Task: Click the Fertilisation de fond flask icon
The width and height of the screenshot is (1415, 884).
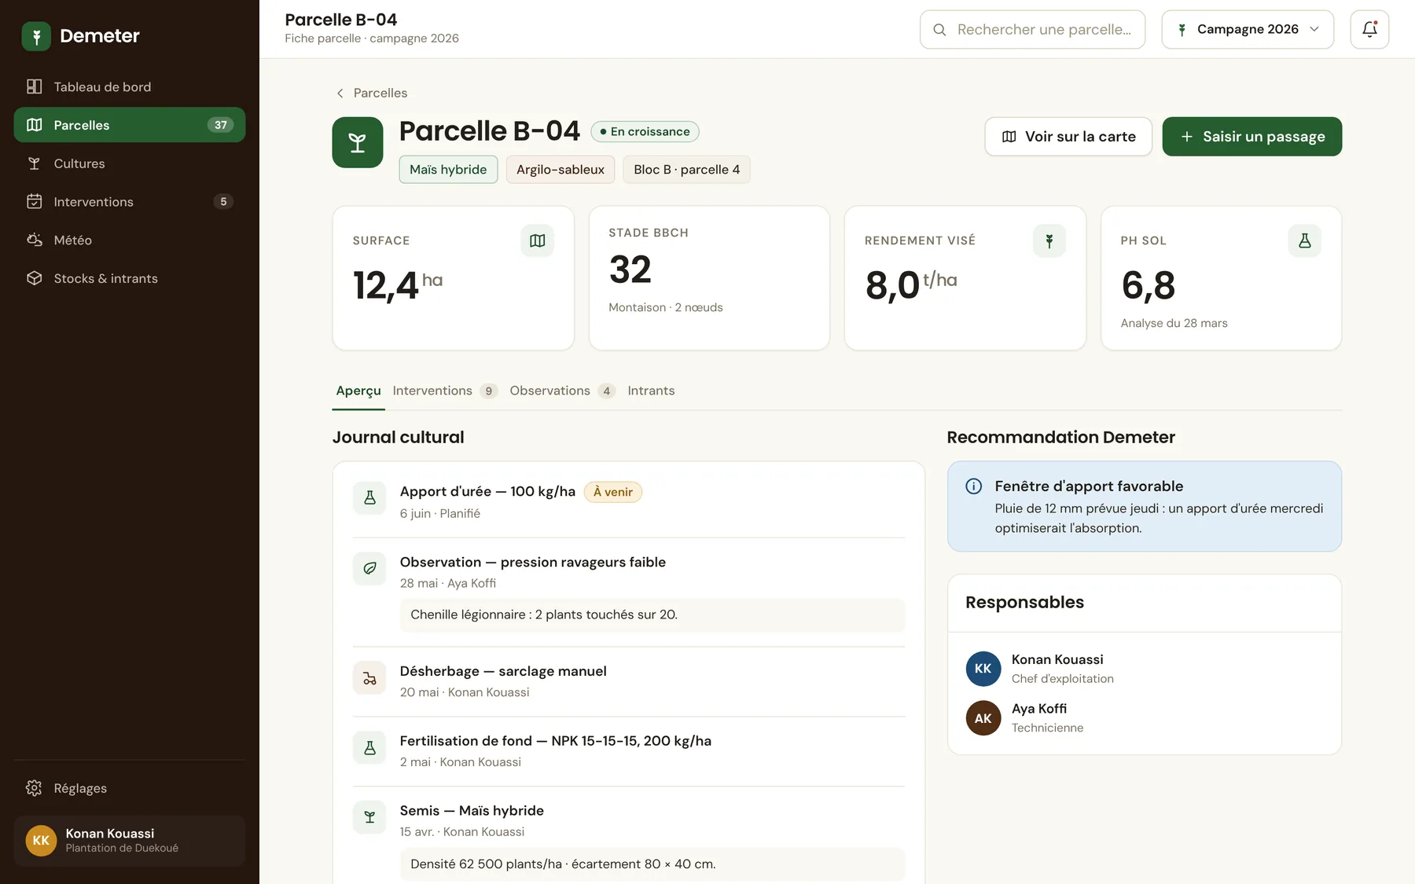Action: pyautogui.click(x=369, y=747)
